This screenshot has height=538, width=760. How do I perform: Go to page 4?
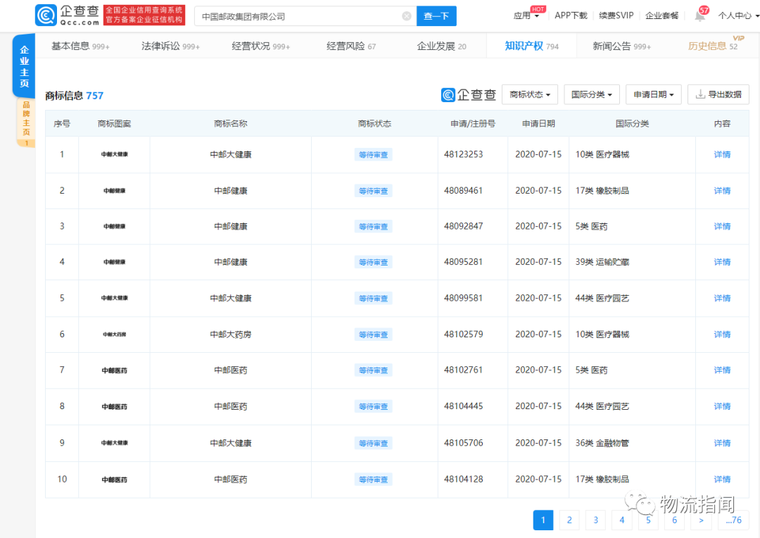click(x=622, y=520)
